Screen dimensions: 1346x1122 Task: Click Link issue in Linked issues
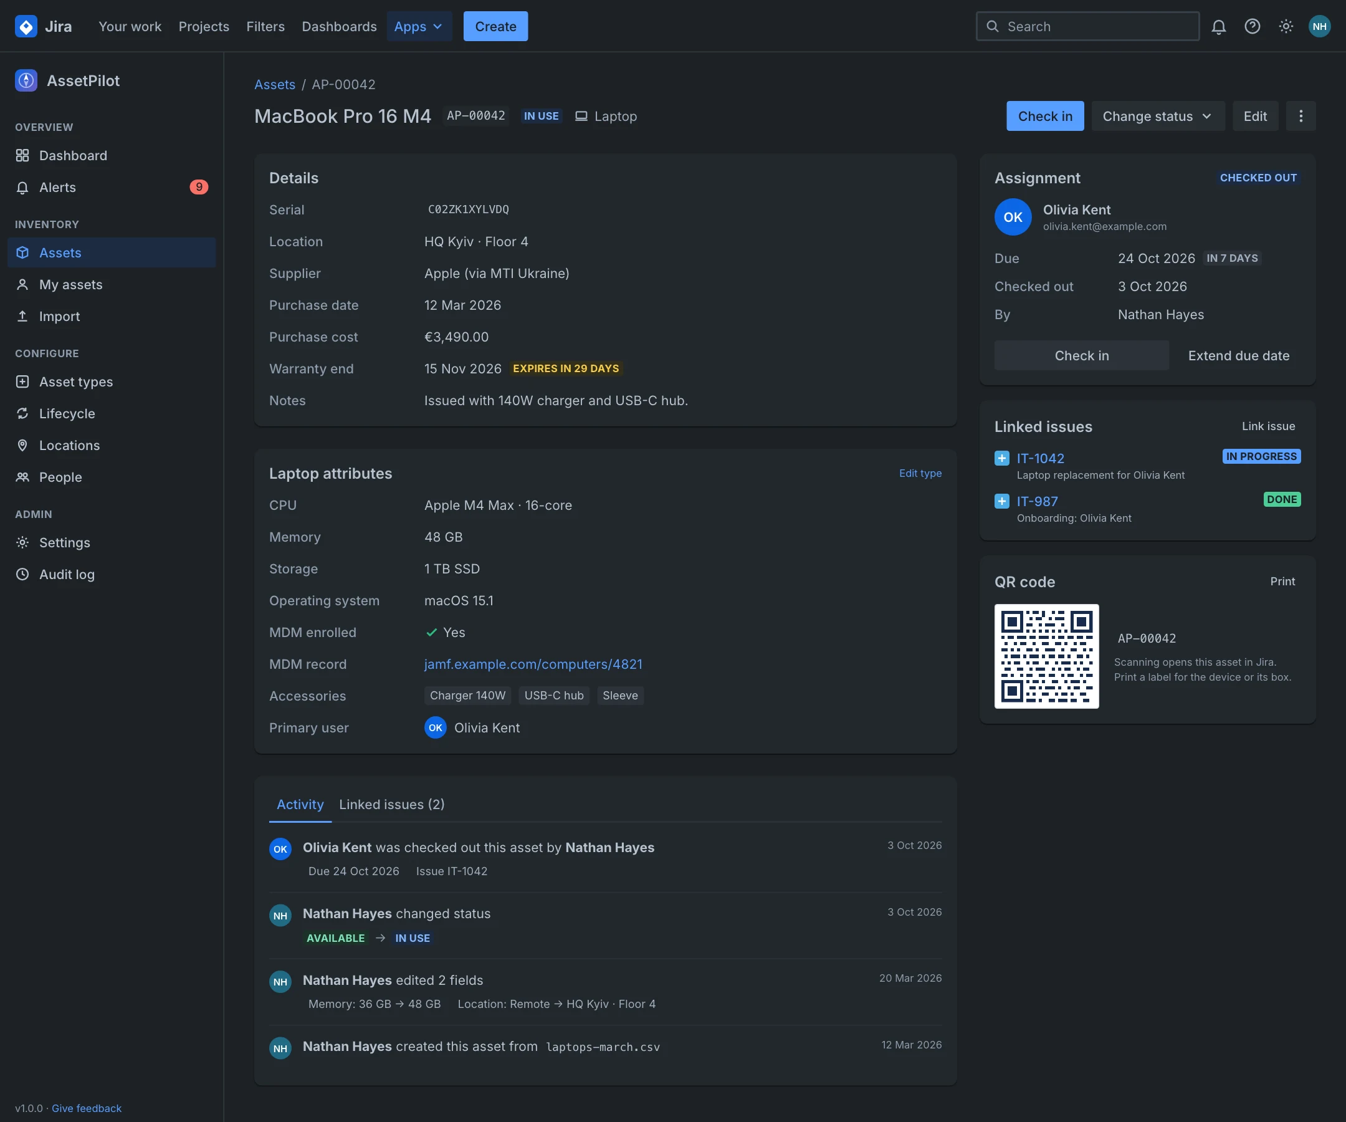(x=1268, y=426)
